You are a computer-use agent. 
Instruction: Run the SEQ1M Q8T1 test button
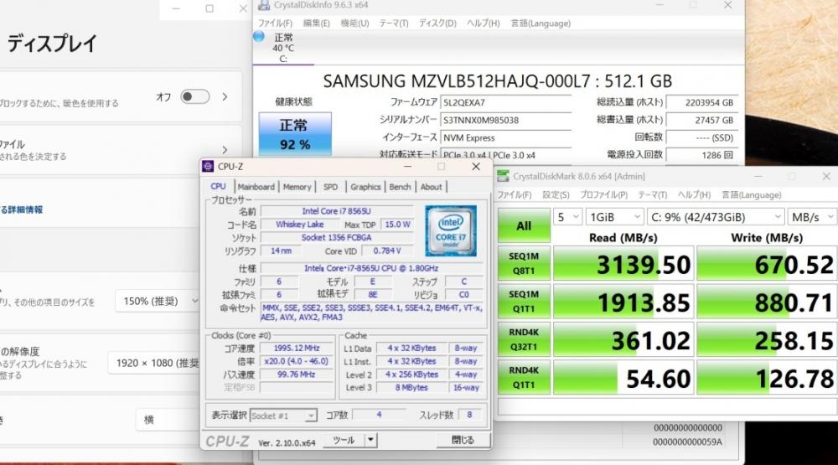coord(524,263)
